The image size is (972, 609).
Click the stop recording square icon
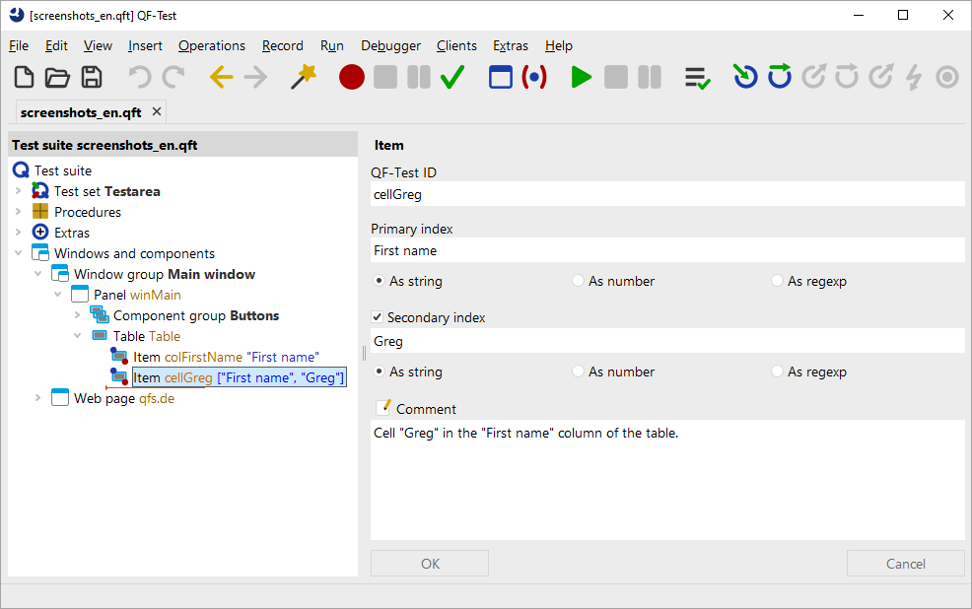pyautogui.click(x=385, y=78)
